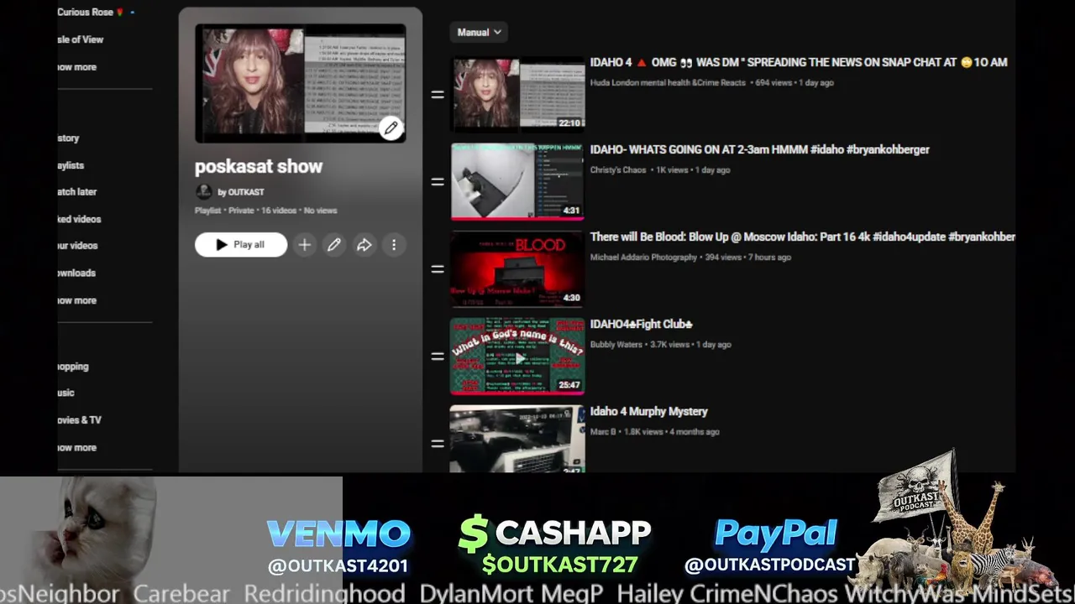The height and width of the screenshot is (604, 1075).
Task: Open Liked videos in the sidebar
Action: (x=80, y=219)
